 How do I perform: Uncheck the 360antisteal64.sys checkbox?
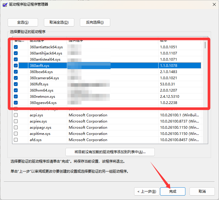click(16, 59)
